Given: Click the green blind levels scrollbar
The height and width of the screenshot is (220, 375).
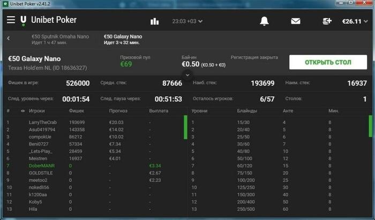Looking at the screenshot, I should click(x=371, y=126).
